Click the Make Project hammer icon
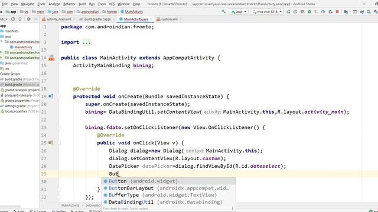Viewport: 378px width, 212px height. 223,12
